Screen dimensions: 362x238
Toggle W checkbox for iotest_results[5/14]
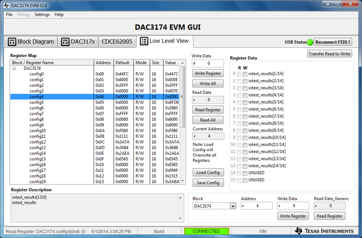click(x=245, y=102)
